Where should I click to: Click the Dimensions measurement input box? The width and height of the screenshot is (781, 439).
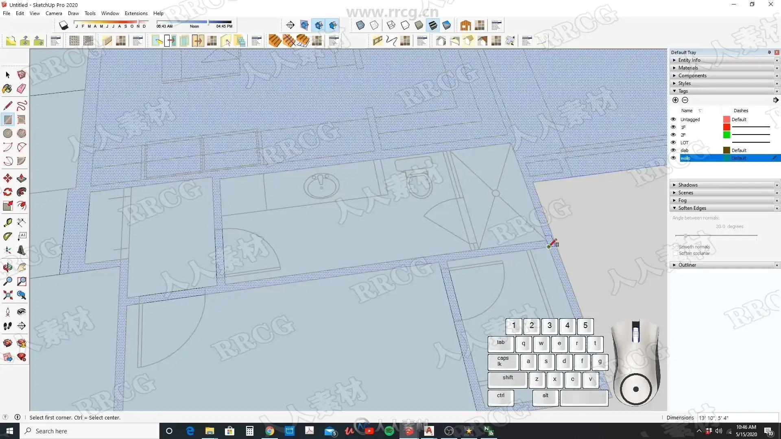pos(737,418)
